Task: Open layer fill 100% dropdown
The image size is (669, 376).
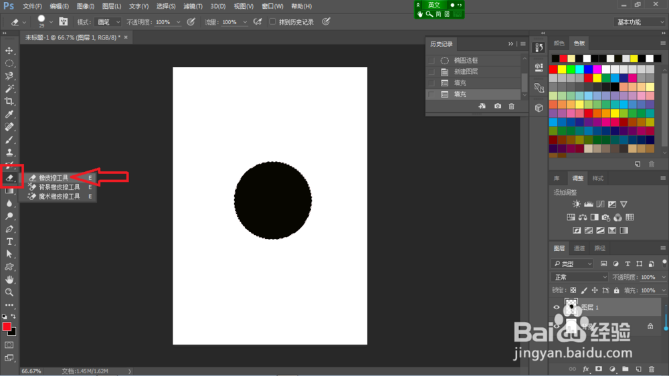Action: click(x=664, y=290)
